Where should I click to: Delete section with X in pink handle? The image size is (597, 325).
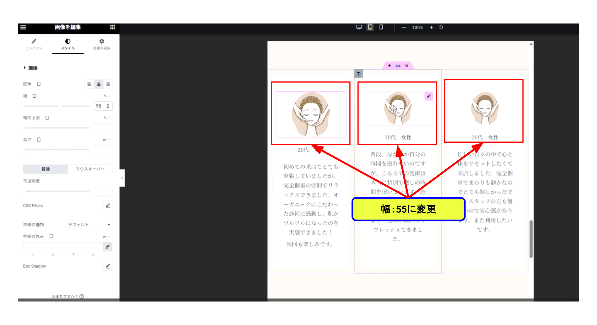407,66
